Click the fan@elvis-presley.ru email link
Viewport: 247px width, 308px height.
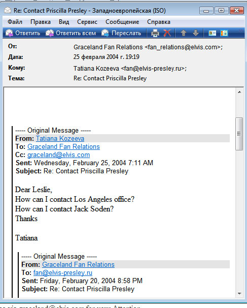pyautogui.click(x=63, y=272)
